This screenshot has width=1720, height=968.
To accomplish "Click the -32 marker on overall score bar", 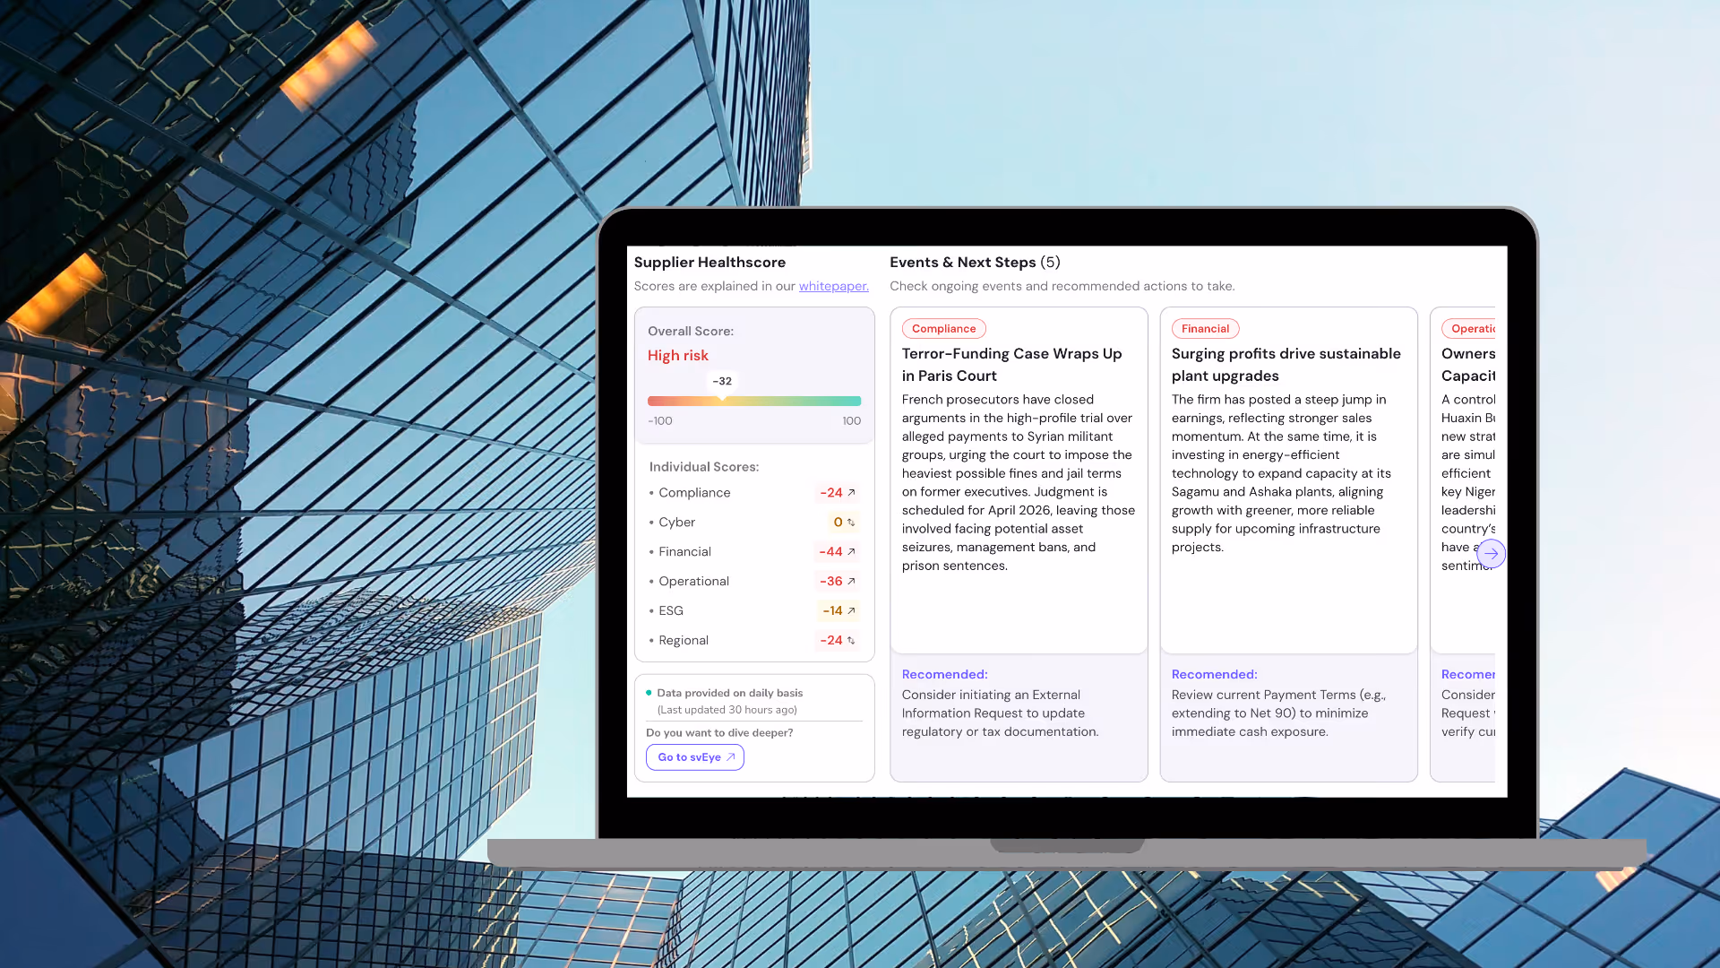I will pyautogui.click(x=722, y=382).
